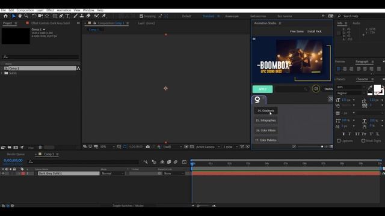Open the Composition menu
The height and width of the screenshot is (216, 385).
(25, 10)
